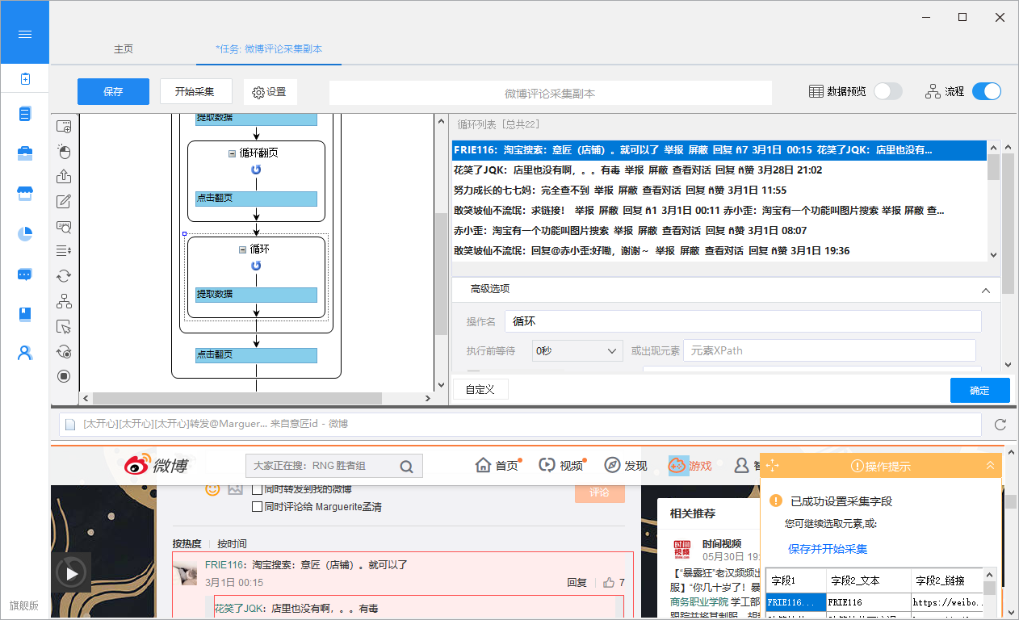Open the Weibo 首页 nav item

tap(497, 466)
